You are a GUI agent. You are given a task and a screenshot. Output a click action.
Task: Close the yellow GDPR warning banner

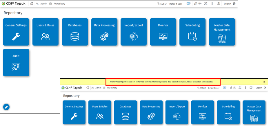(x=264, y=82)
